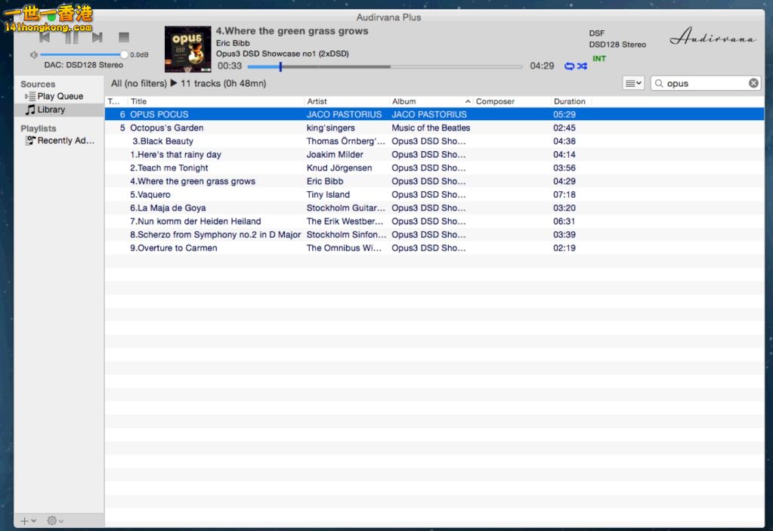This screenshot has width=773, height=531.
Task: Click the track playback progress bar
Action: click(x=385, y=66)
